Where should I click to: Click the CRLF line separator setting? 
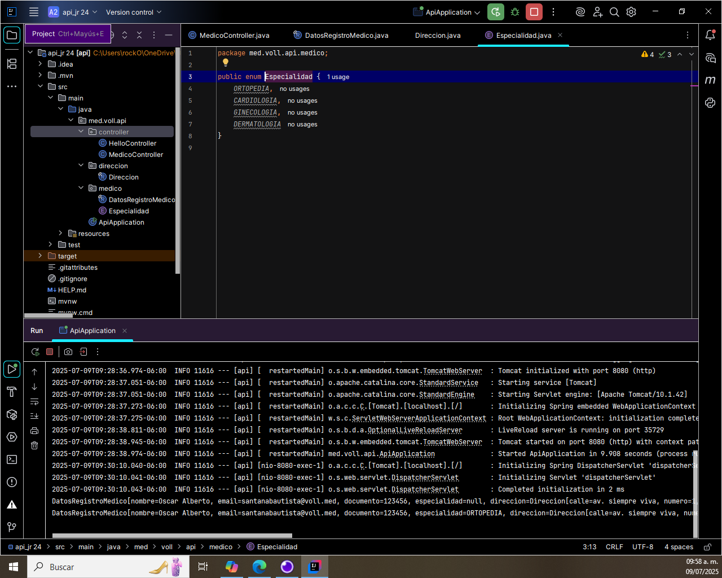tap(614, 547)
